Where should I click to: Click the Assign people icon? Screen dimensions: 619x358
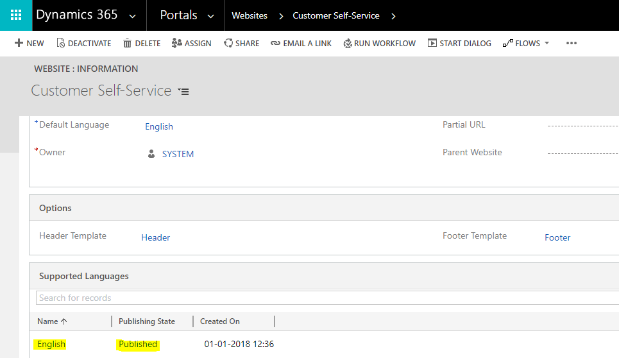coord(177,43)
